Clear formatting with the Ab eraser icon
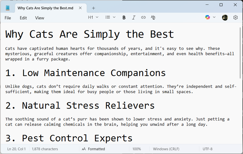Screen dimensions: 243x154 click(153, 17)
